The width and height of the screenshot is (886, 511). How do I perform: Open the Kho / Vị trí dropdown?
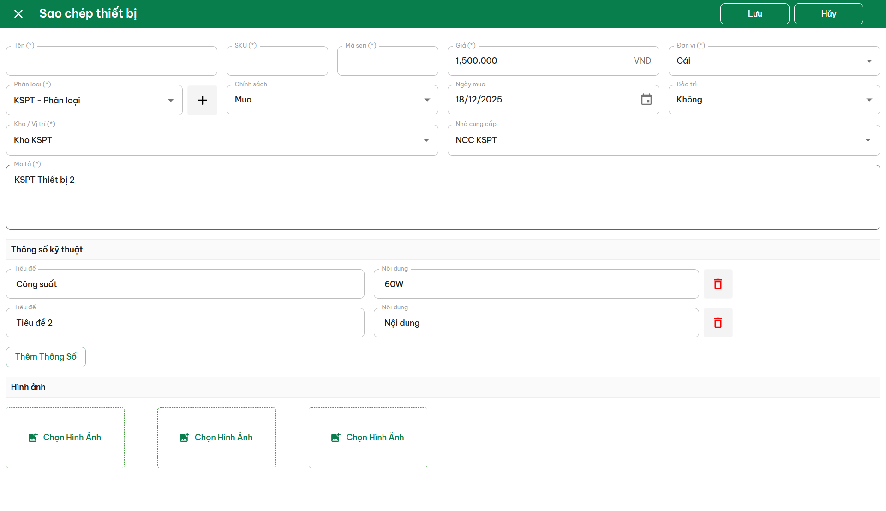426,140
